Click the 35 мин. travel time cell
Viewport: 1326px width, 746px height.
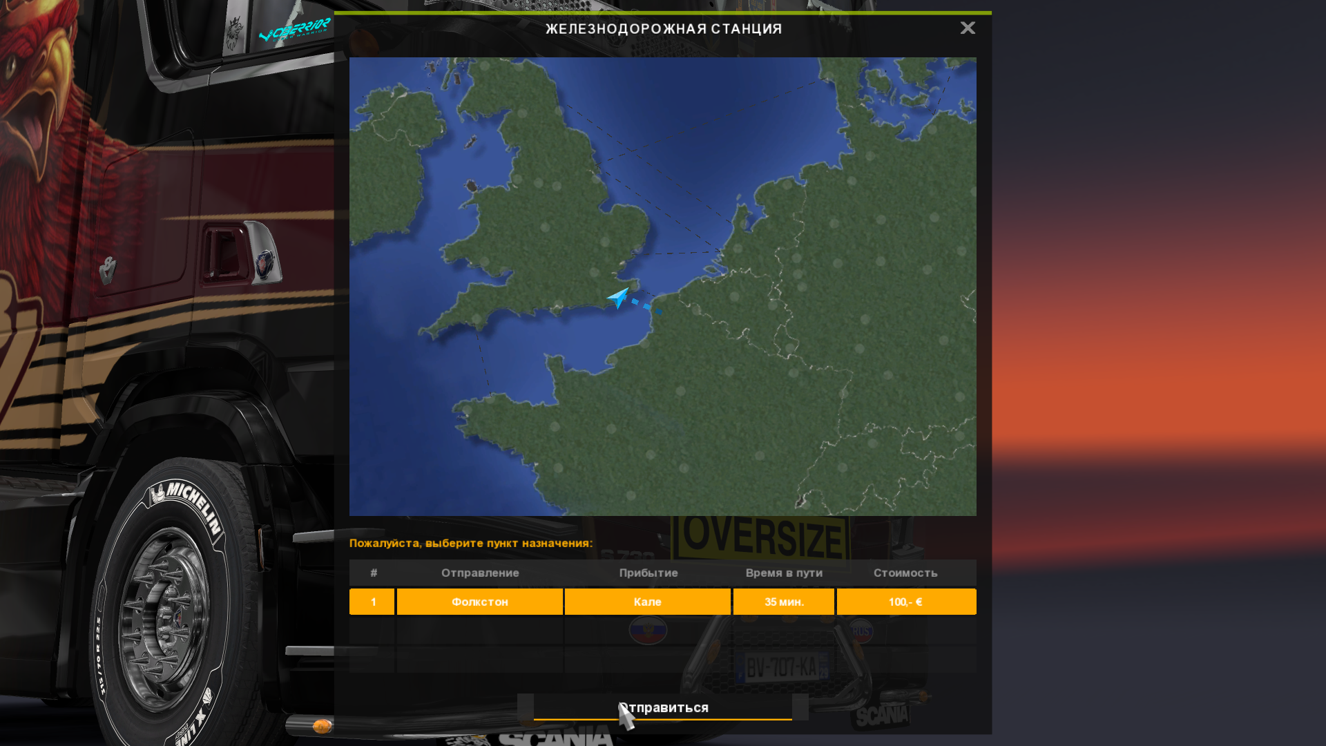pyautogui.click(x=784, y=602)
